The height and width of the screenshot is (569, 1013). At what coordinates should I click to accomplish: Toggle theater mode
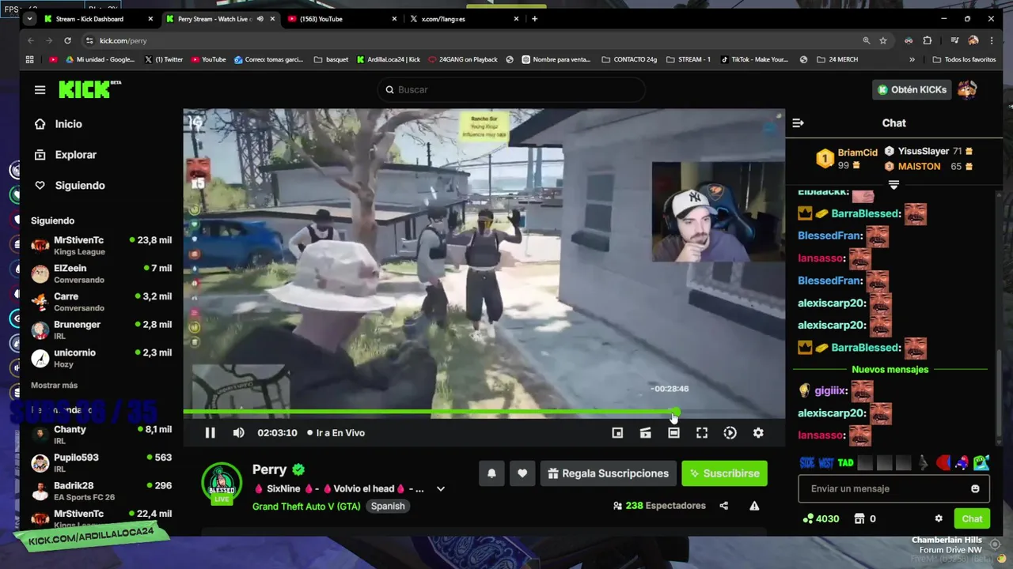tap(673, 432)
